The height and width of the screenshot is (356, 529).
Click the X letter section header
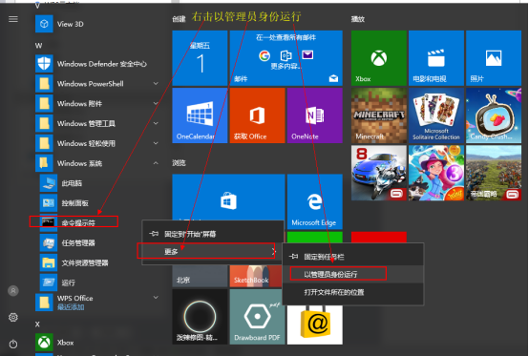37,324
